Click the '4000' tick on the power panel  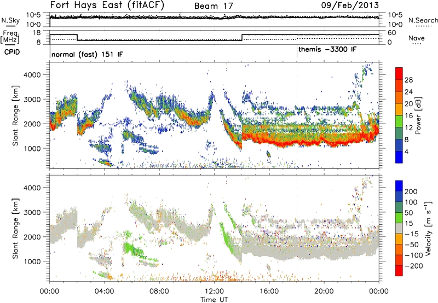click(x=32, y=75)
